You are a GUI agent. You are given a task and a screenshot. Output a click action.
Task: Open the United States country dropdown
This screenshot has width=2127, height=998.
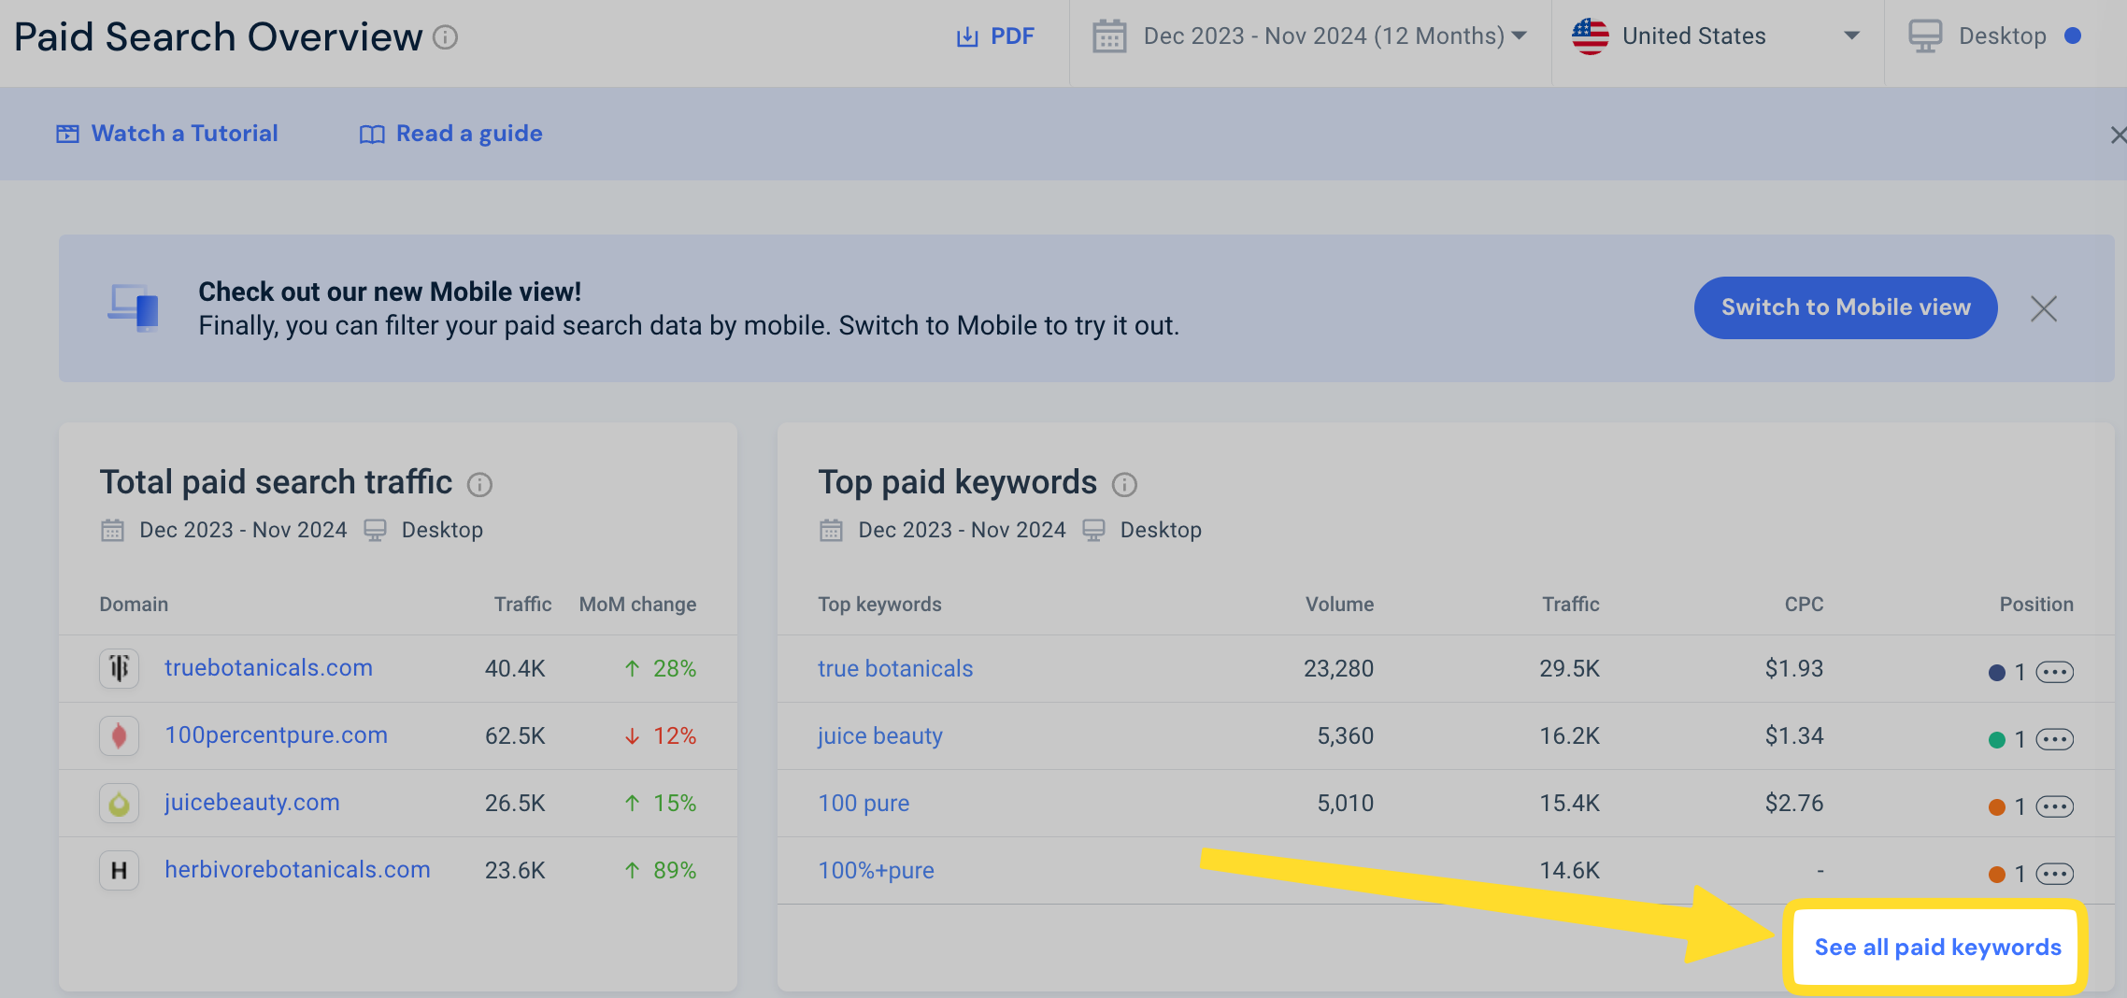(1717, 36)
